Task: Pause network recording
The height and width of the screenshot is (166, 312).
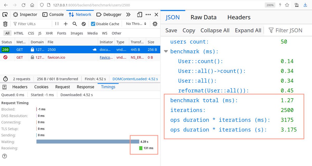Action: coord(57,24)
